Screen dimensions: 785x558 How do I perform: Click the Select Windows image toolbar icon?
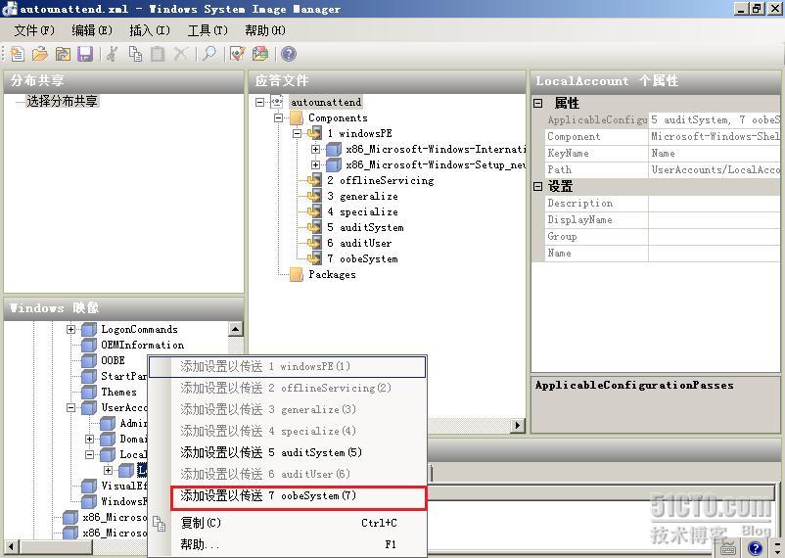click(x=63, y=54)
